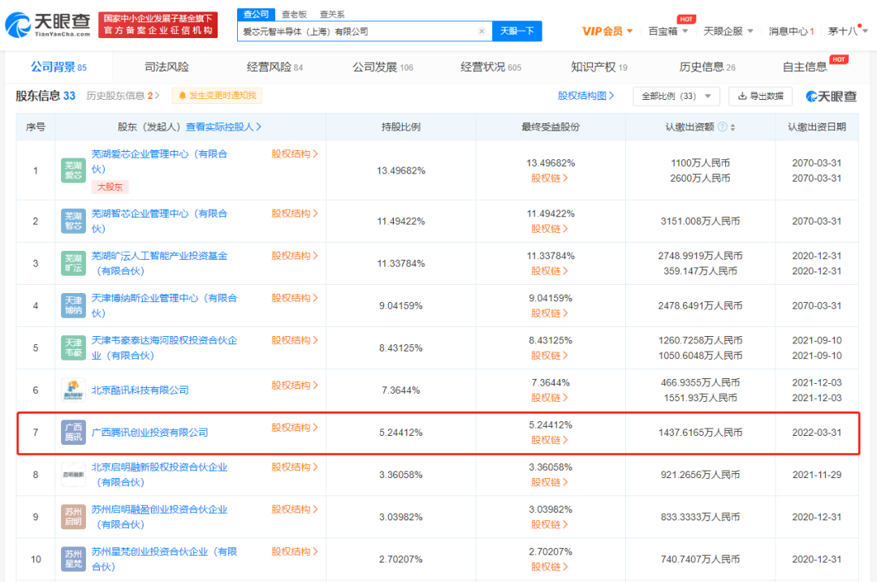Click the 芜湖爱芯 shareholder logo
The width and height of the screenshot is (877, 582).
(x=73, y=170)
